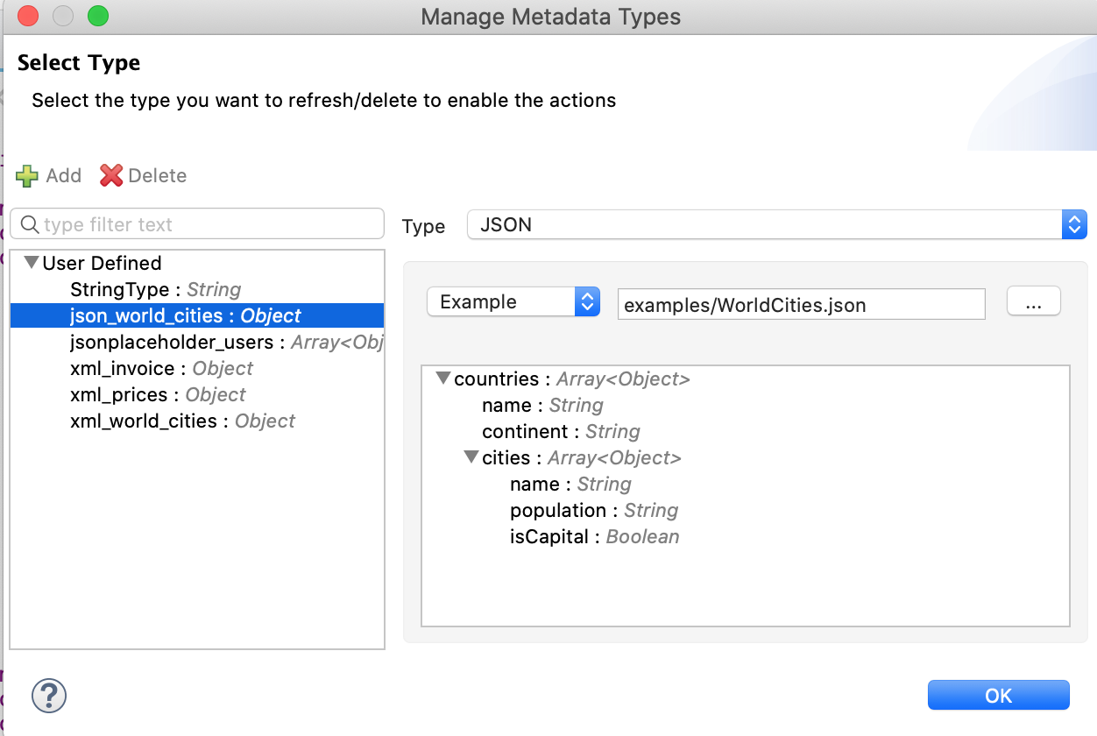This screenshot has width=1097, height=736.
Task: Select the isCapital Boolean field
Action: point(594,537)
